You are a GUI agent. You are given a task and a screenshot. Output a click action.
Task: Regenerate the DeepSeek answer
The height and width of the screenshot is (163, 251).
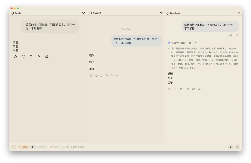(x=175, y=89)
